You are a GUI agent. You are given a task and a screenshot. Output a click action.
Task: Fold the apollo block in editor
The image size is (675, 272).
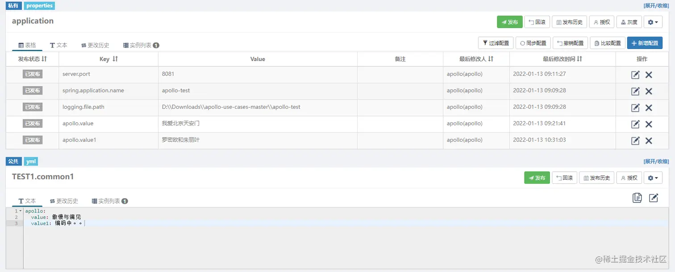tap(20, 211)
